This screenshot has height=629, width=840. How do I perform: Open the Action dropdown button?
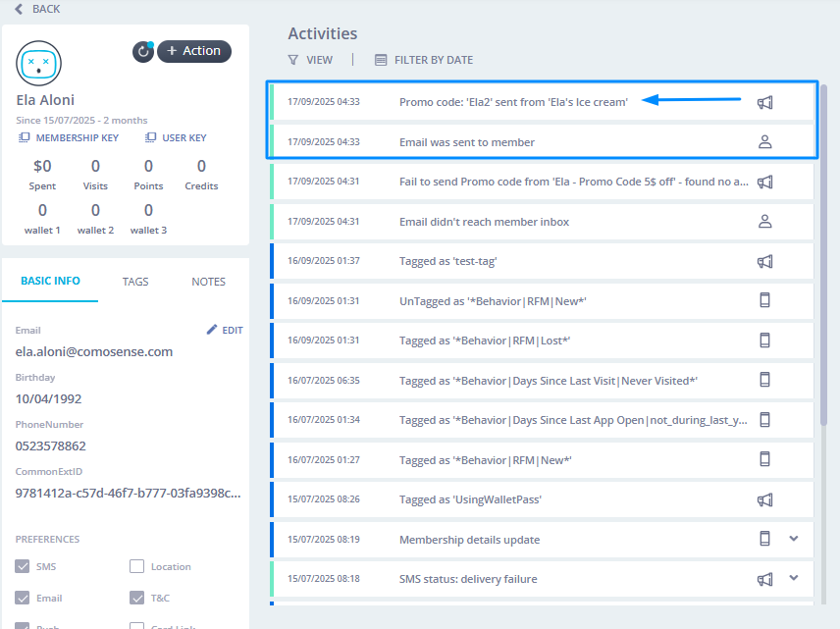coord(194,51)
